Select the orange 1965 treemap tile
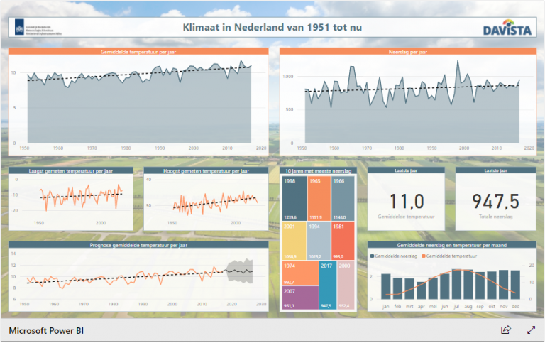Screen dimensions: 545x343 319,198
